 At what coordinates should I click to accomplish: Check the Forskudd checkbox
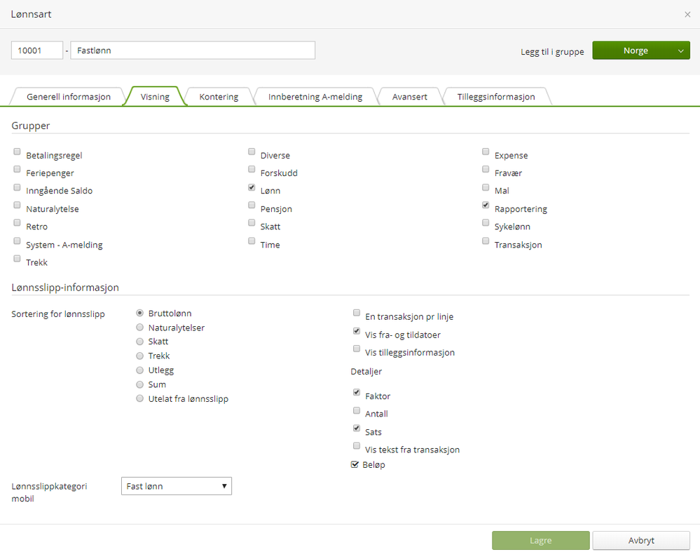click(x=252, y=169)
